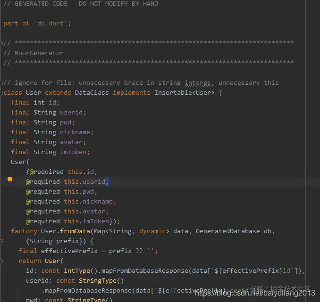Click the 'extends' keyword
320x302 pixels.
[x=58, y=93]
